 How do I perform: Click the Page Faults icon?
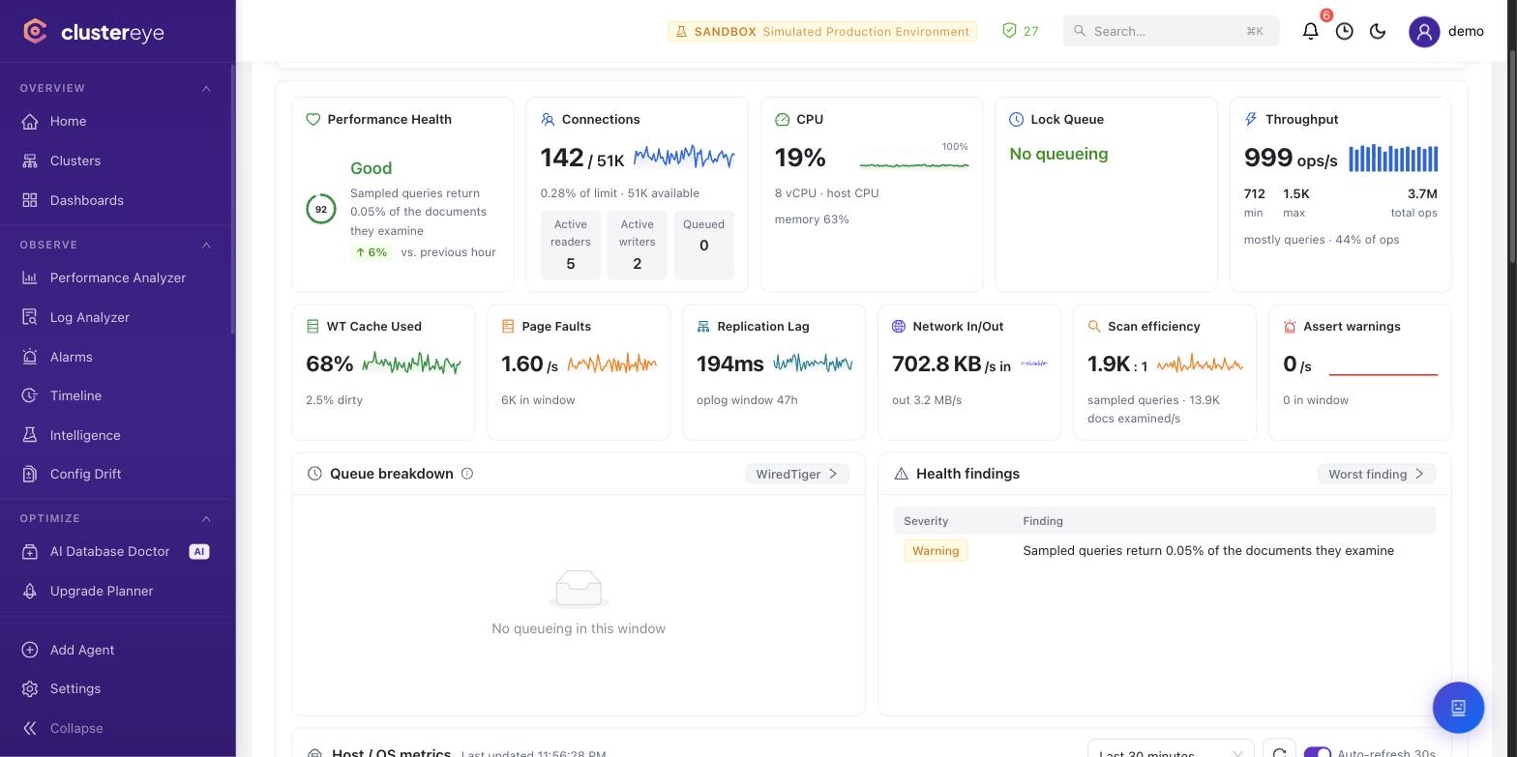click(x=508, y=327)
